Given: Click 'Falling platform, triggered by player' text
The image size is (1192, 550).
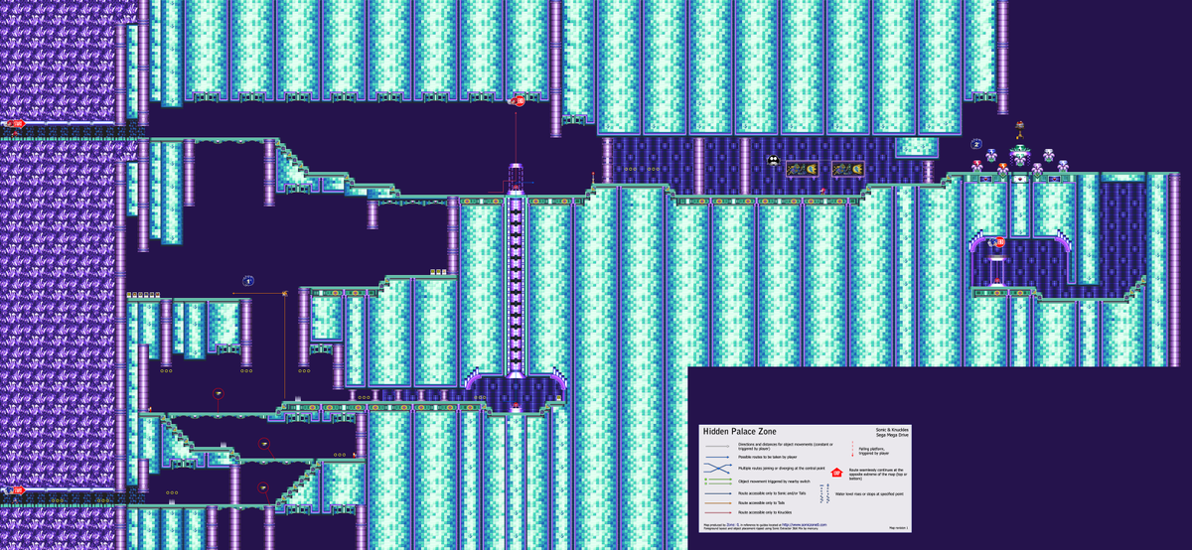Looking at the screenshot, I should tap(874, 451).
